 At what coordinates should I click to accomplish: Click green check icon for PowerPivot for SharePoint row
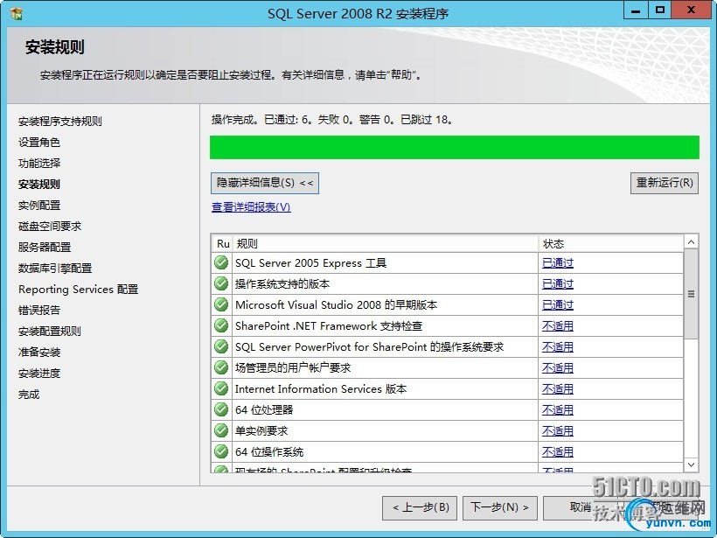tap(221, 346)
